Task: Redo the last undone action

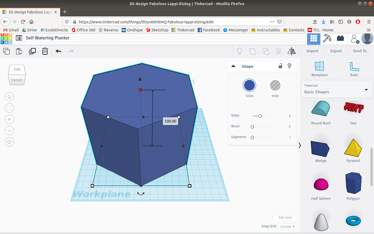Action: coord(71,51)
